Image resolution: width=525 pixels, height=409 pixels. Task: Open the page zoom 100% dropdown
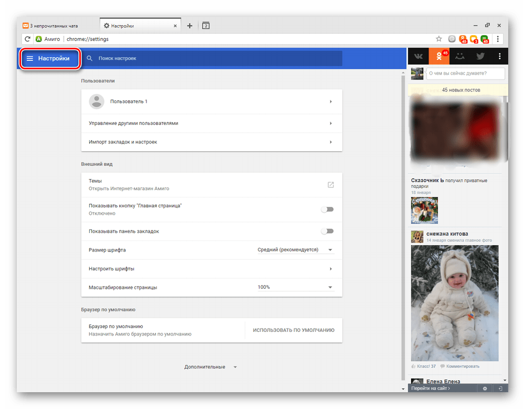tap(295, 287)
